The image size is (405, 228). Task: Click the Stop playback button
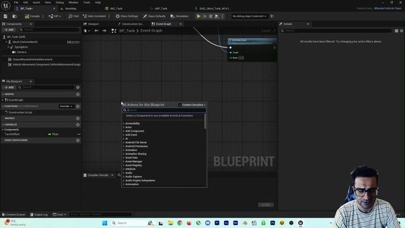click(211, 16)
